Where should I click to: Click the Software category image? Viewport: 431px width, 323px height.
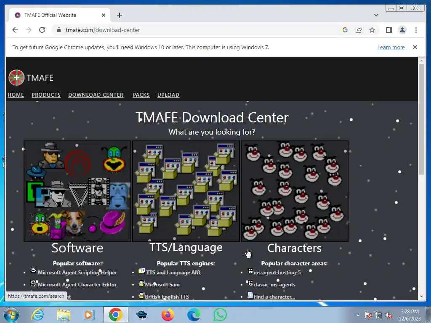point(77,191)
